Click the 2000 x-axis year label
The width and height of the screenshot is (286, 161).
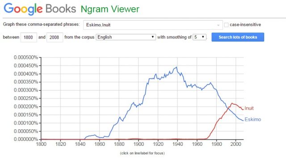coord(236,144)
